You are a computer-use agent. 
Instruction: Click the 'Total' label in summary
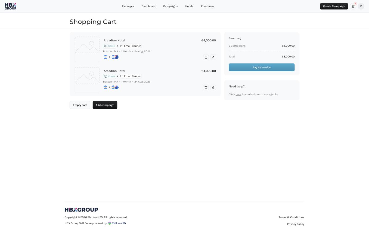[232, 57]
